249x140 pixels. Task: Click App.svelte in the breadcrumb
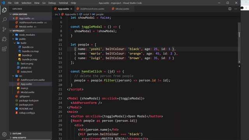tap(70, 14)
